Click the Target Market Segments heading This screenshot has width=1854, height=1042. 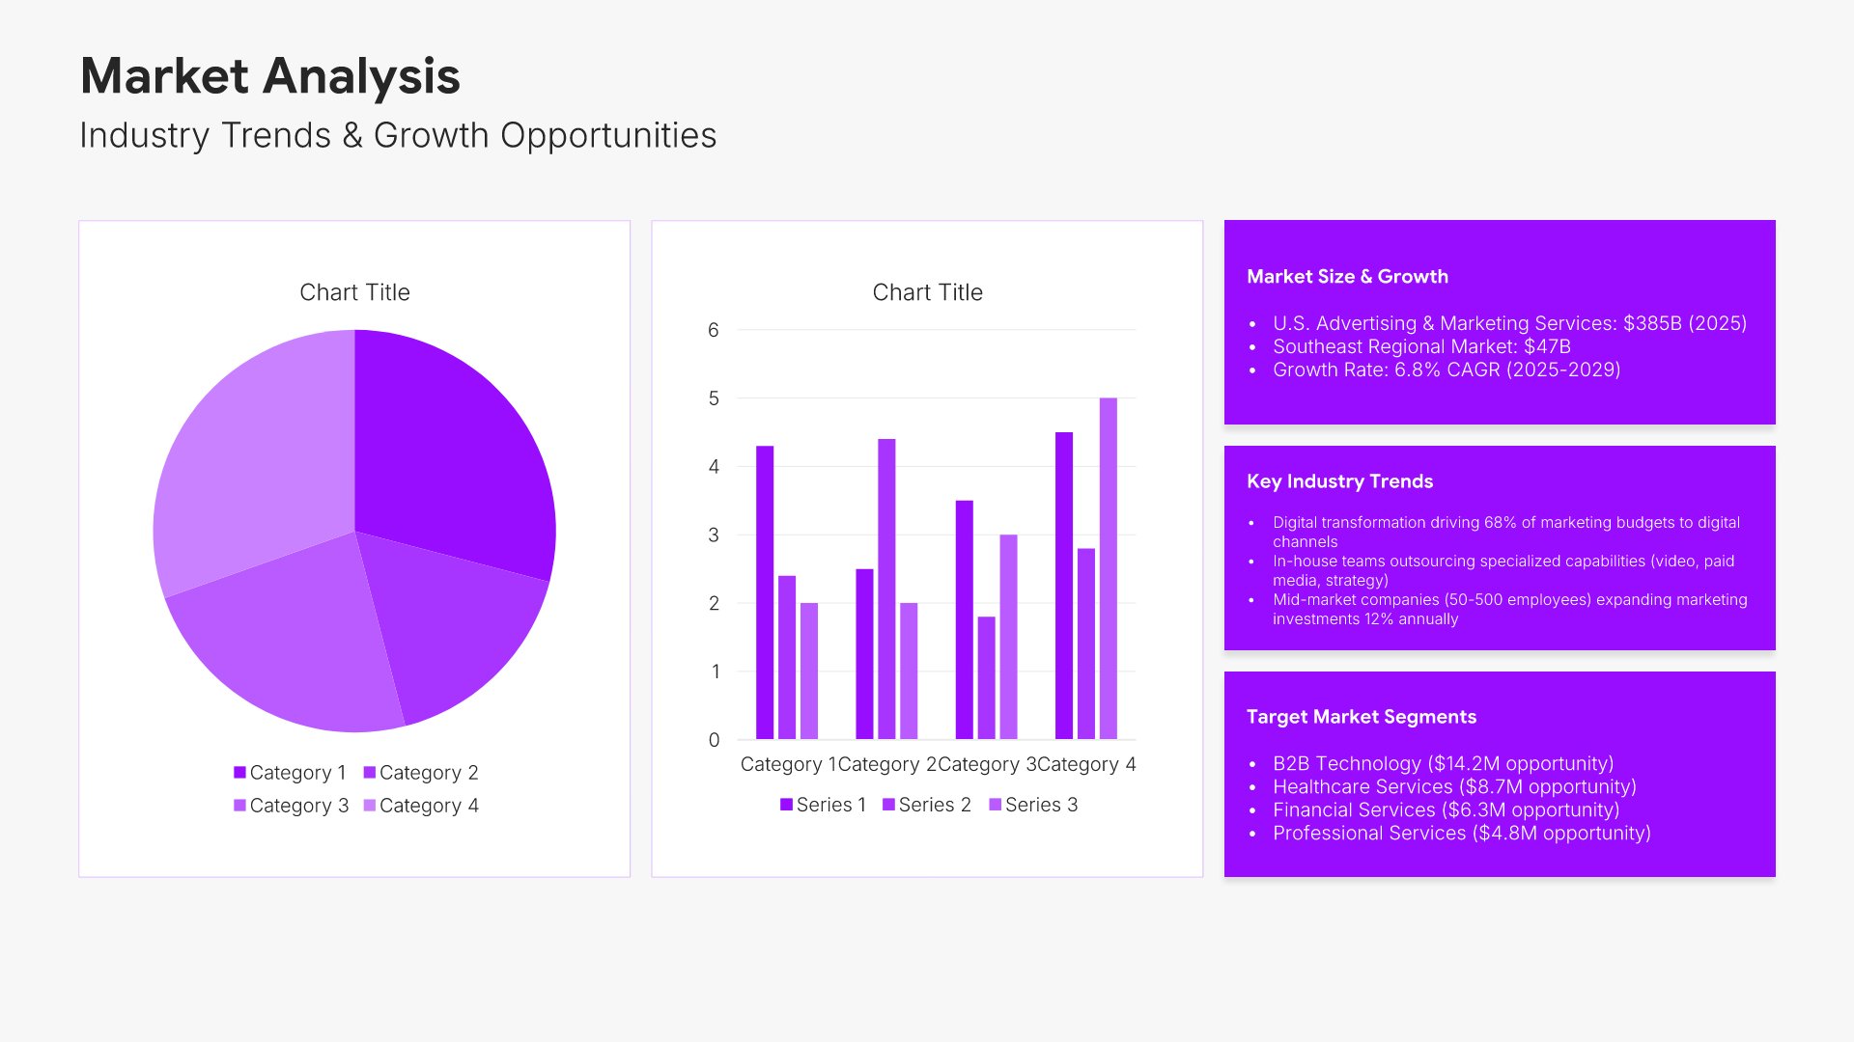[x=1361, y=717]
